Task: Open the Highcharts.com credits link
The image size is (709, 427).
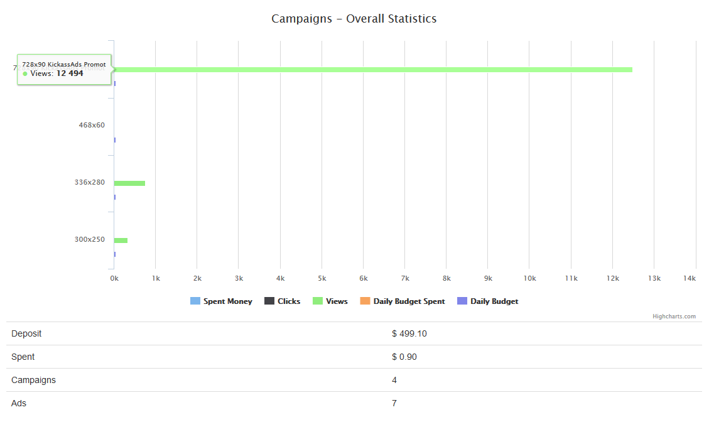Action: coord(674,316)
